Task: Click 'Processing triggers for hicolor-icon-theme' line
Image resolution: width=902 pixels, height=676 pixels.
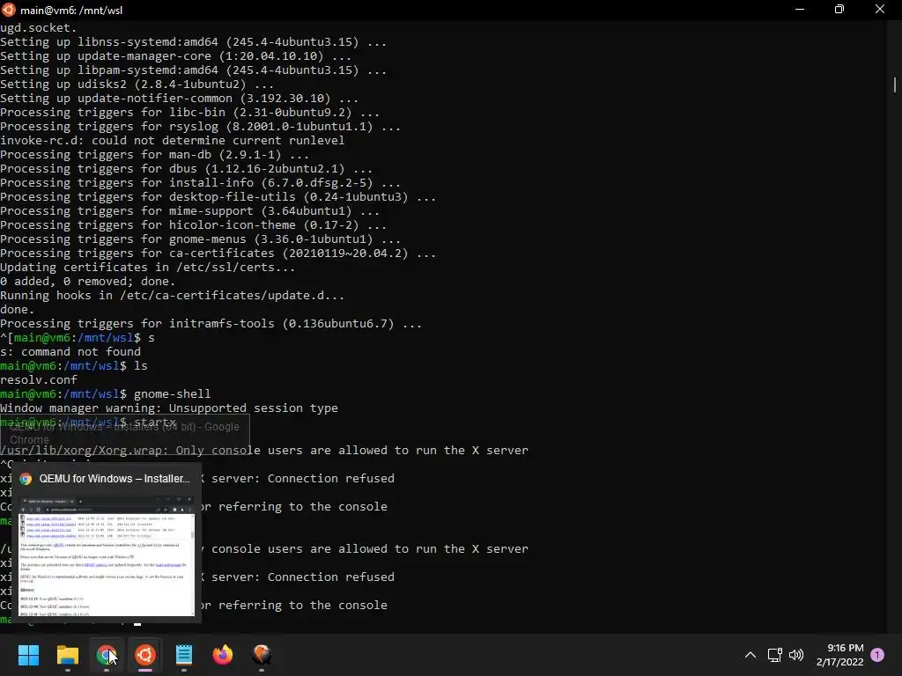Action: coord(193,224)
